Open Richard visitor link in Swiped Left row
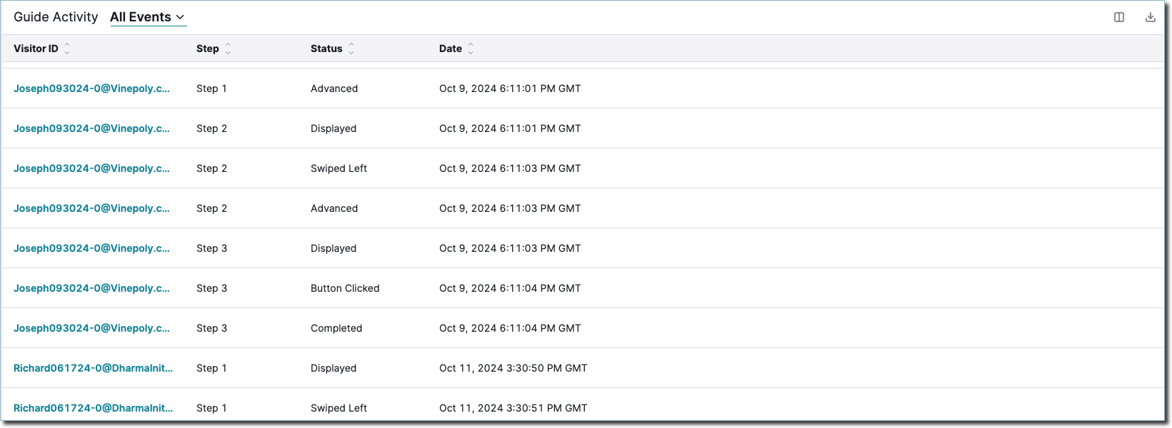 93,408
